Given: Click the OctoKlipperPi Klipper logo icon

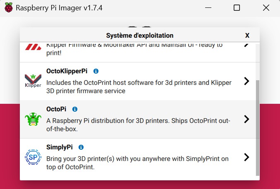Looking at the screenshot, I should tap(33, 81).
